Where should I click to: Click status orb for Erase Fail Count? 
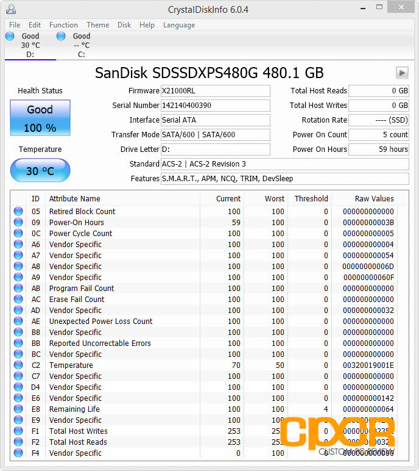(18, 299)
